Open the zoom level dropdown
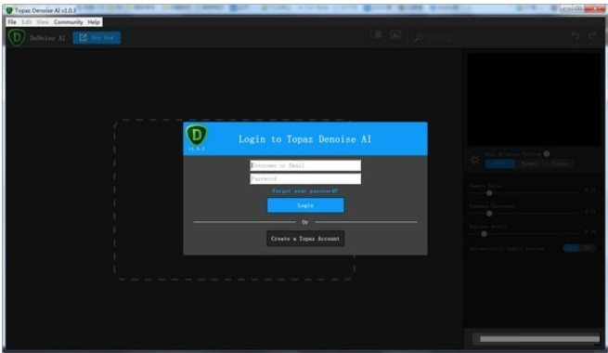 point(440,38)
